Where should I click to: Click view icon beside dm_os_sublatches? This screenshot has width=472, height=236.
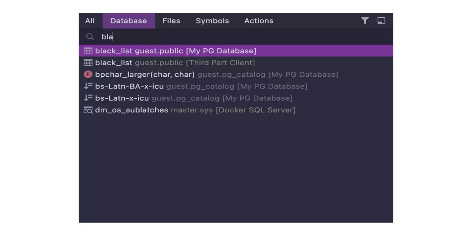(88, 110)
